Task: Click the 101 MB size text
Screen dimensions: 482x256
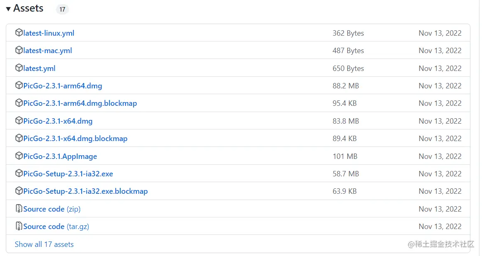Action: tap(345, 156)
